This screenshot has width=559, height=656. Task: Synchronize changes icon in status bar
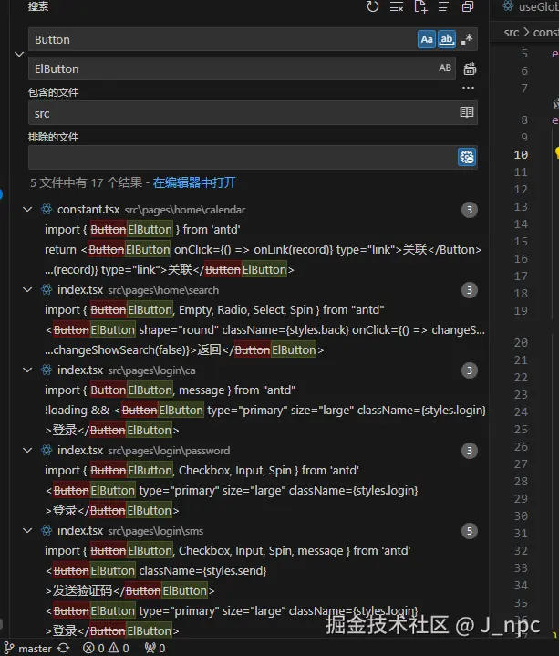pyautogui.click(x=64, y=649)
